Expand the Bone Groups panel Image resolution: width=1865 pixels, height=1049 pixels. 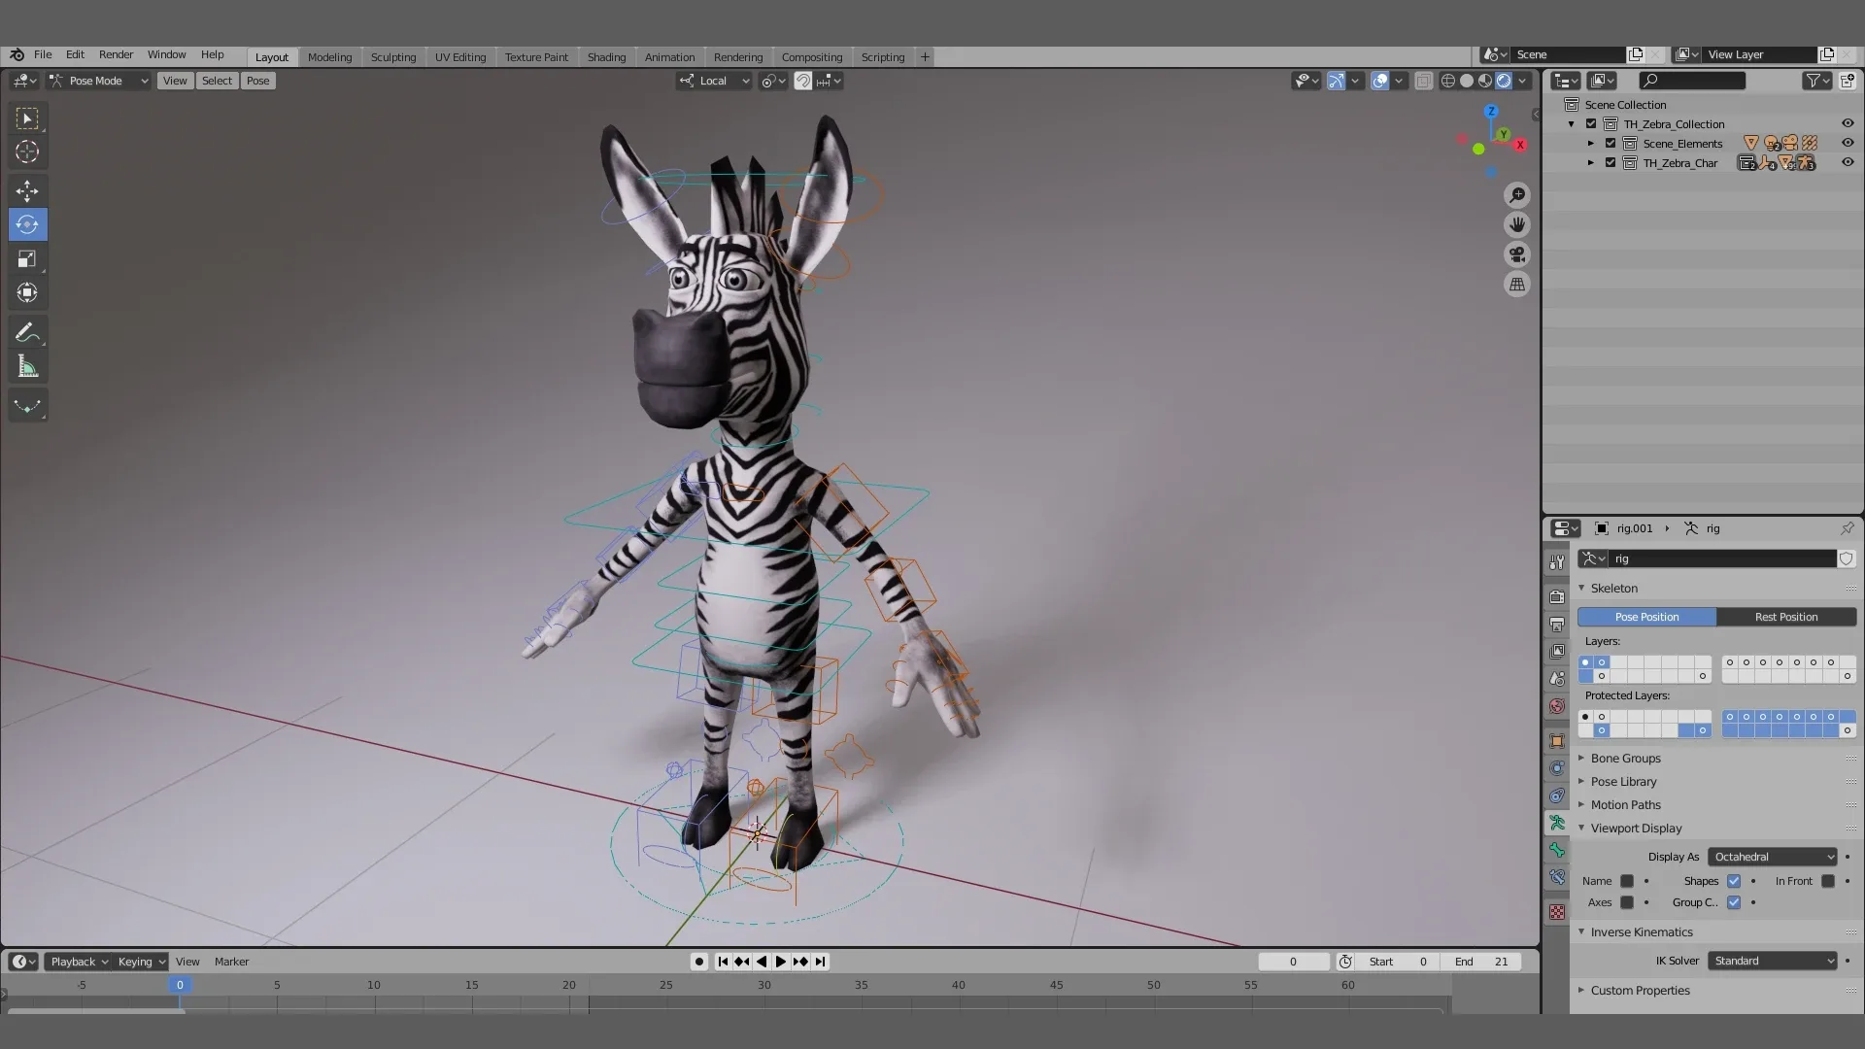point(1625,759)
